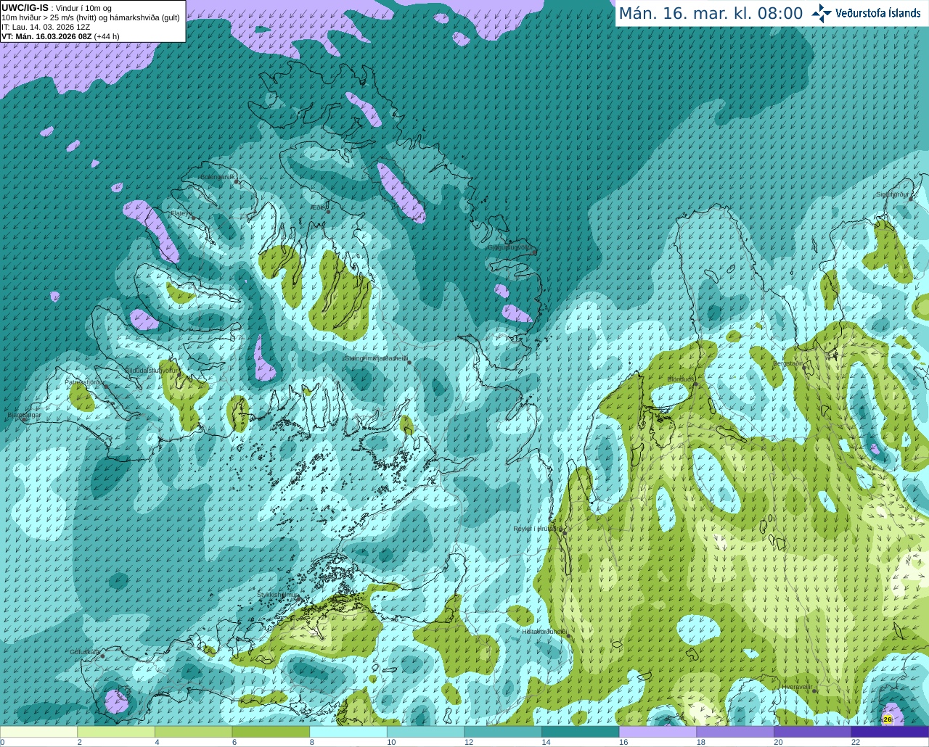This screenshot has height=747, width=929.
Task: Click the Siglufjörður station label
Action: click(892, 194)
